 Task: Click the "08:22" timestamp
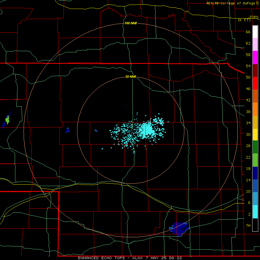point(176,258)
